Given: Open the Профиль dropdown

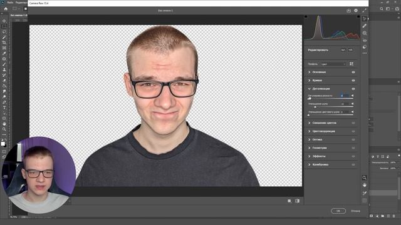Looking at the screenshot, I should pyautogui.click(x=333, y=64).
